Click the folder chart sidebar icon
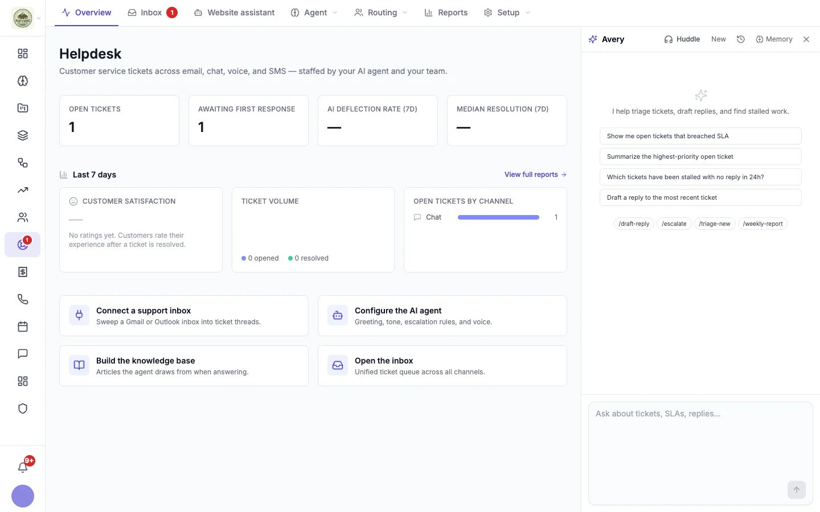Image resolution: width=820 pixels, height=512 pixels. point(23,108)
